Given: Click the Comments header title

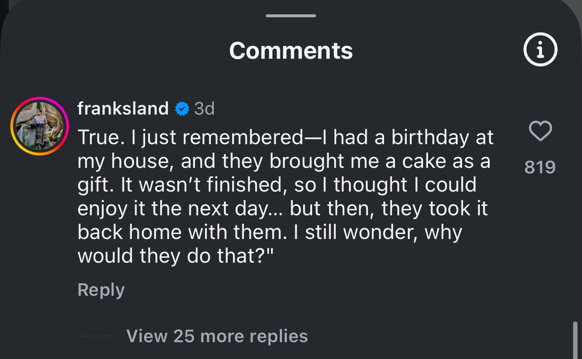Looking at the screenshot, I should 291,51.
